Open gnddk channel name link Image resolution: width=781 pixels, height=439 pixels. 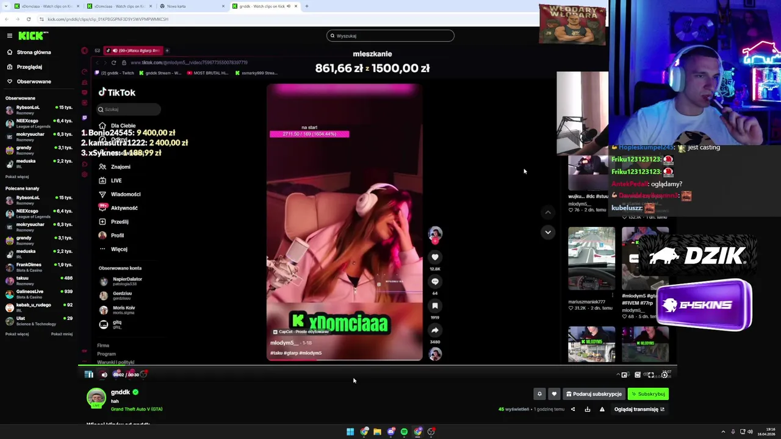click(x=120, y=392)
